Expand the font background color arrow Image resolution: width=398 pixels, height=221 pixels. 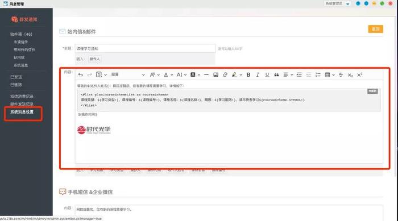pyautogui.click(x=199, y=75)
